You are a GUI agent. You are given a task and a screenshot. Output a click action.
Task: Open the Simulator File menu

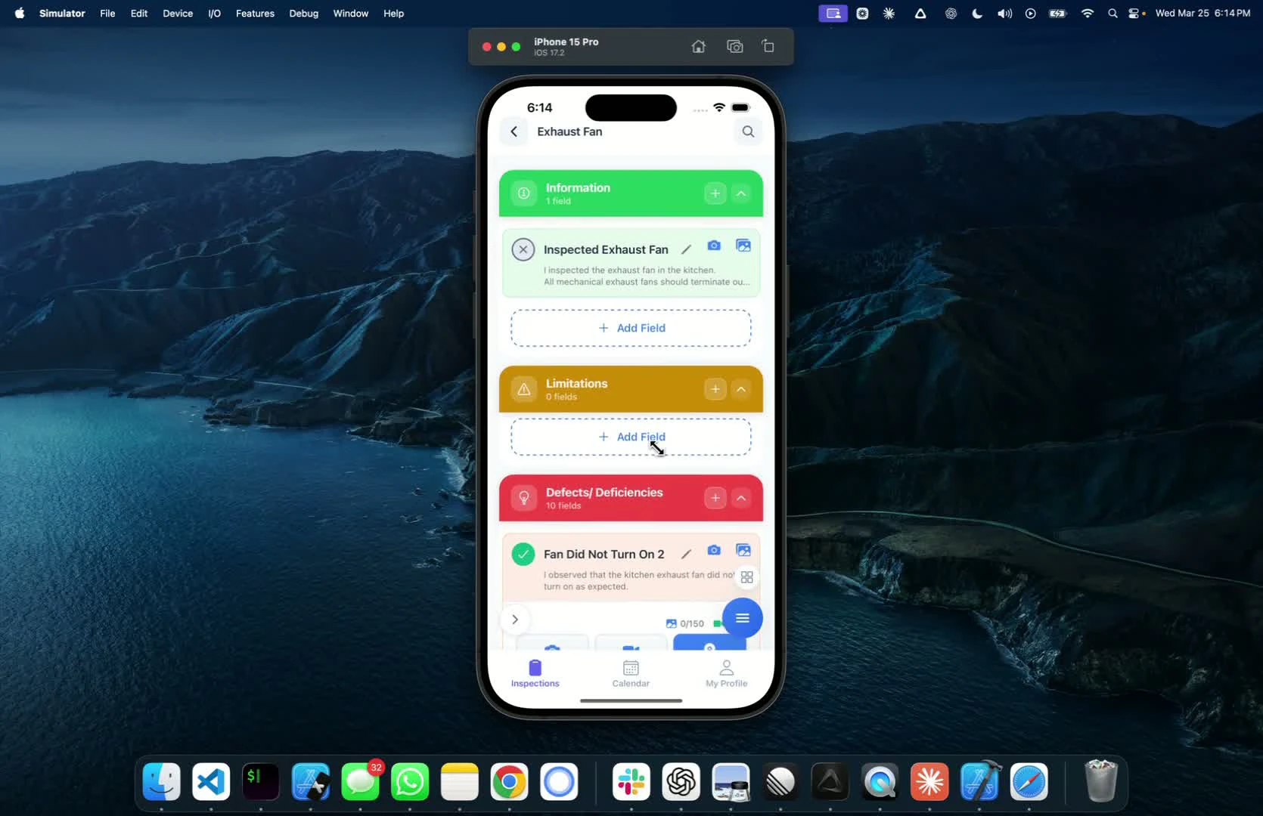pyautogui.click(x=107, y=14)
